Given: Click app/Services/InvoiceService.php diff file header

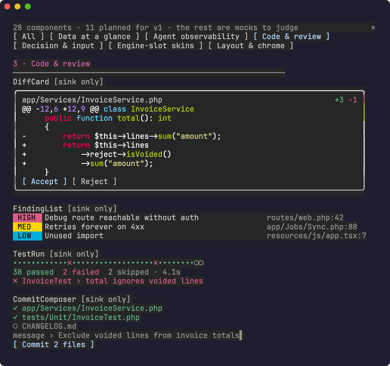Looking at the screenshot, I should 92,100.
